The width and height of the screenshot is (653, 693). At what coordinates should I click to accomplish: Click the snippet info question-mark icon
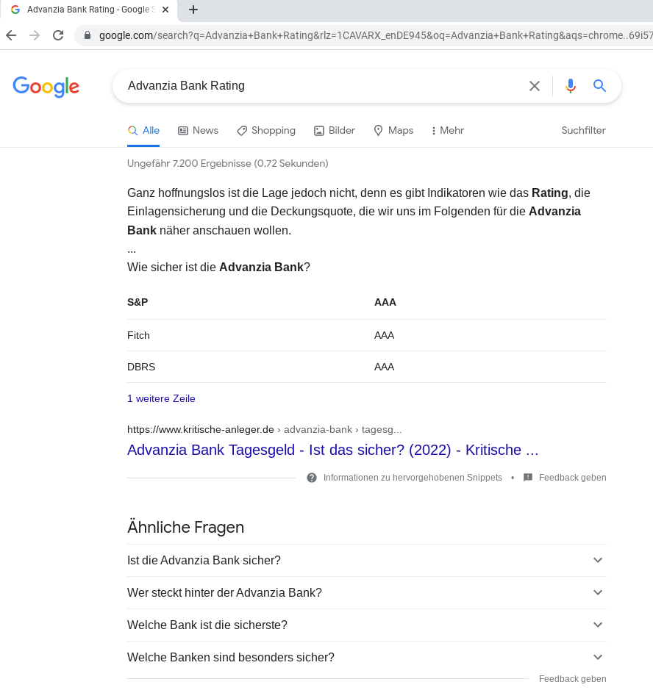click(x=312, y=478)
